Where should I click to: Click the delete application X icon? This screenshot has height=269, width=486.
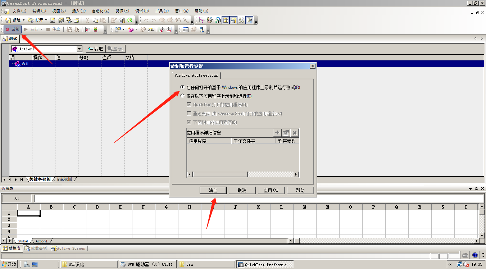[295, 133]
